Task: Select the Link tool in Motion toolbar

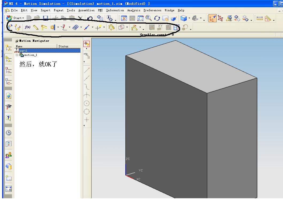Action: pyautogui.click(x=36, y=27)
